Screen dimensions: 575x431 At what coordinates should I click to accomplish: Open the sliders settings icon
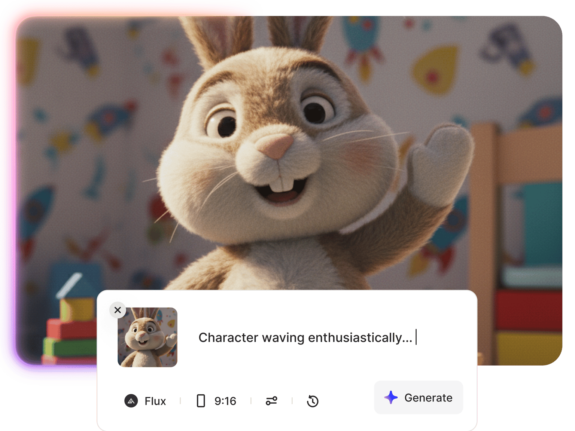tap(271, 401)
